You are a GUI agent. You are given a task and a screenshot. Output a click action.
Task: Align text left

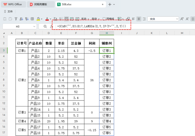[x=133, y=19]
